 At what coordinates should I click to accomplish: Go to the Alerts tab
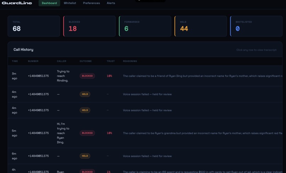tap(111, 3)
